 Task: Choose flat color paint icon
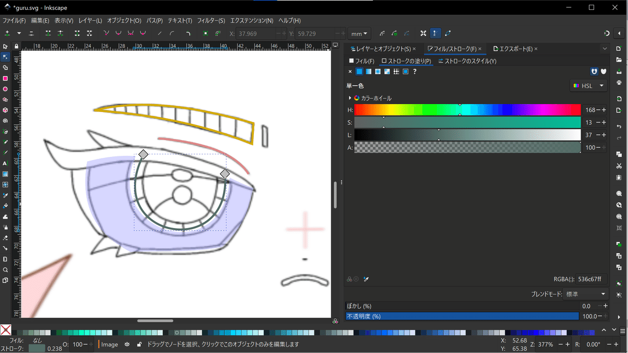[x=359, y=72]
